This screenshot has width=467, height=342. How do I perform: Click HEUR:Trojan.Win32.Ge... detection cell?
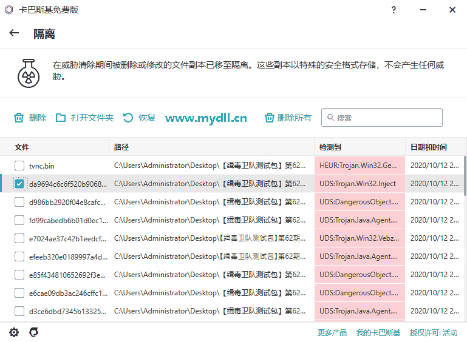360,166
